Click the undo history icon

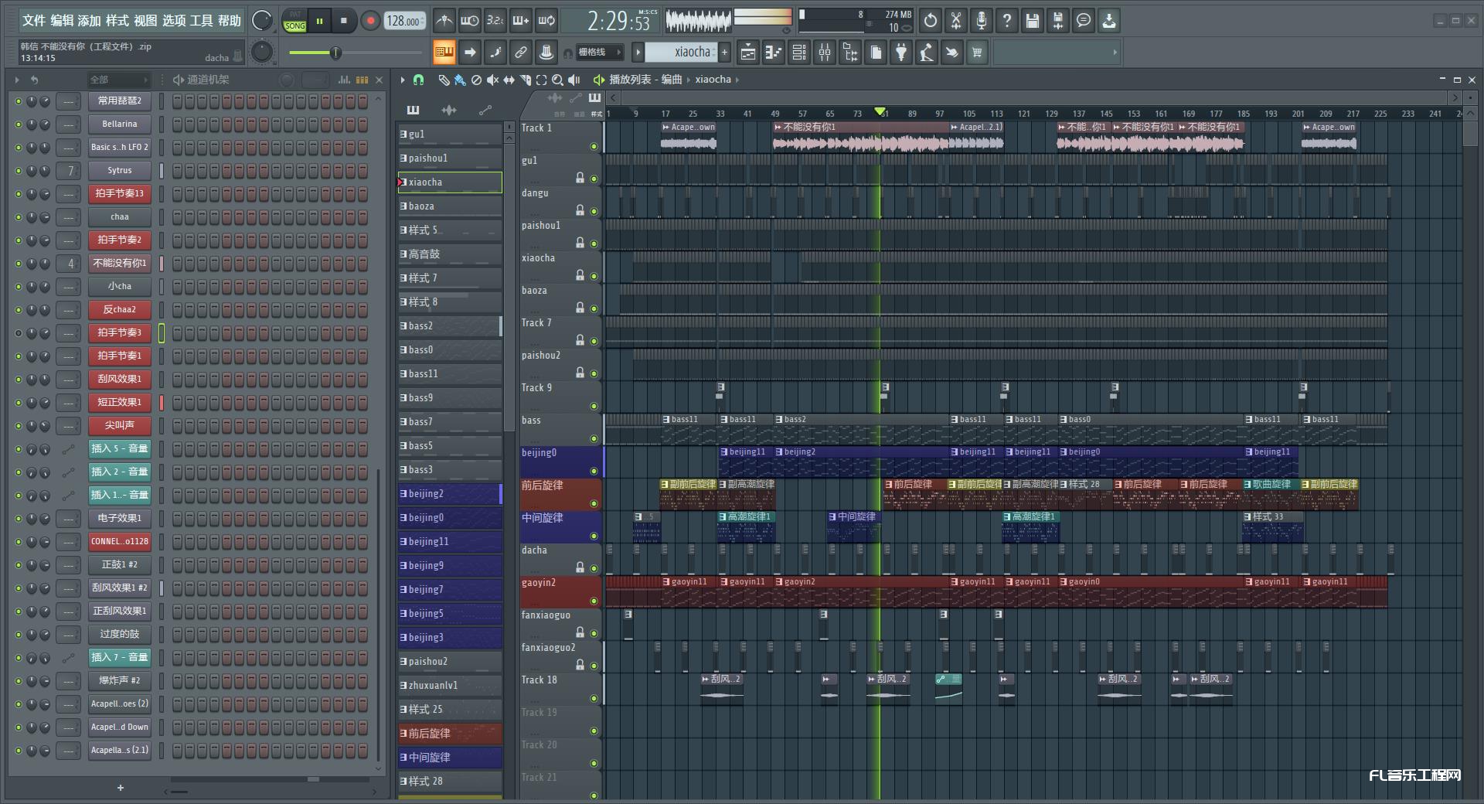pos(931,21)
